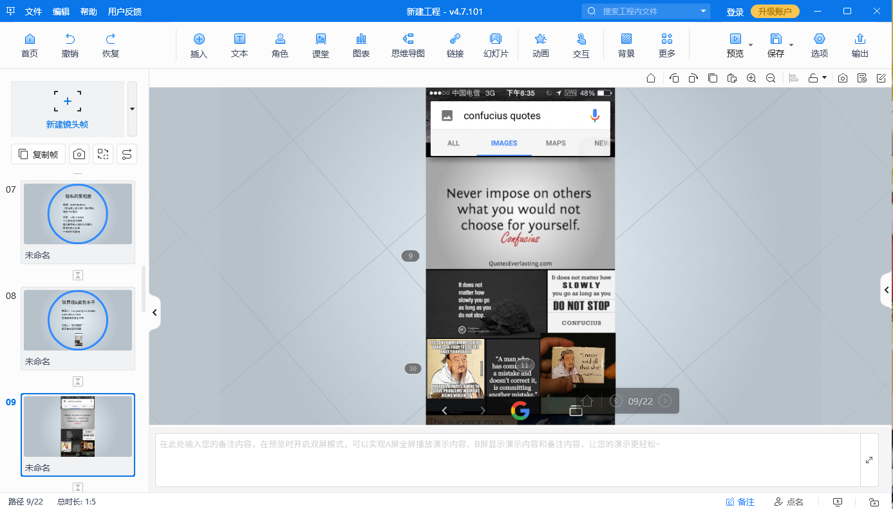893x509 pixels.
Task: Open the 幻灯片 slideshow tool
Action: (496, 45)
